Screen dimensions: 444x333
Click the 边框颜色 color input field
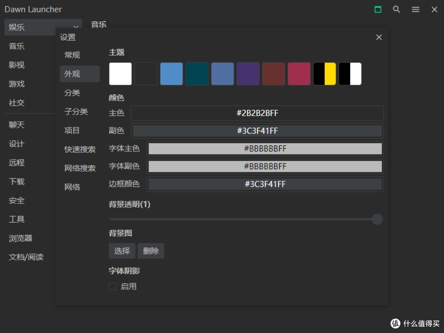click(265, 184)
